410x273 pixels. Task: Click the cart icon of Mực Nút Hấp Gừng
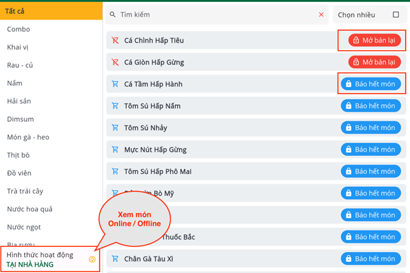(115, 150)
